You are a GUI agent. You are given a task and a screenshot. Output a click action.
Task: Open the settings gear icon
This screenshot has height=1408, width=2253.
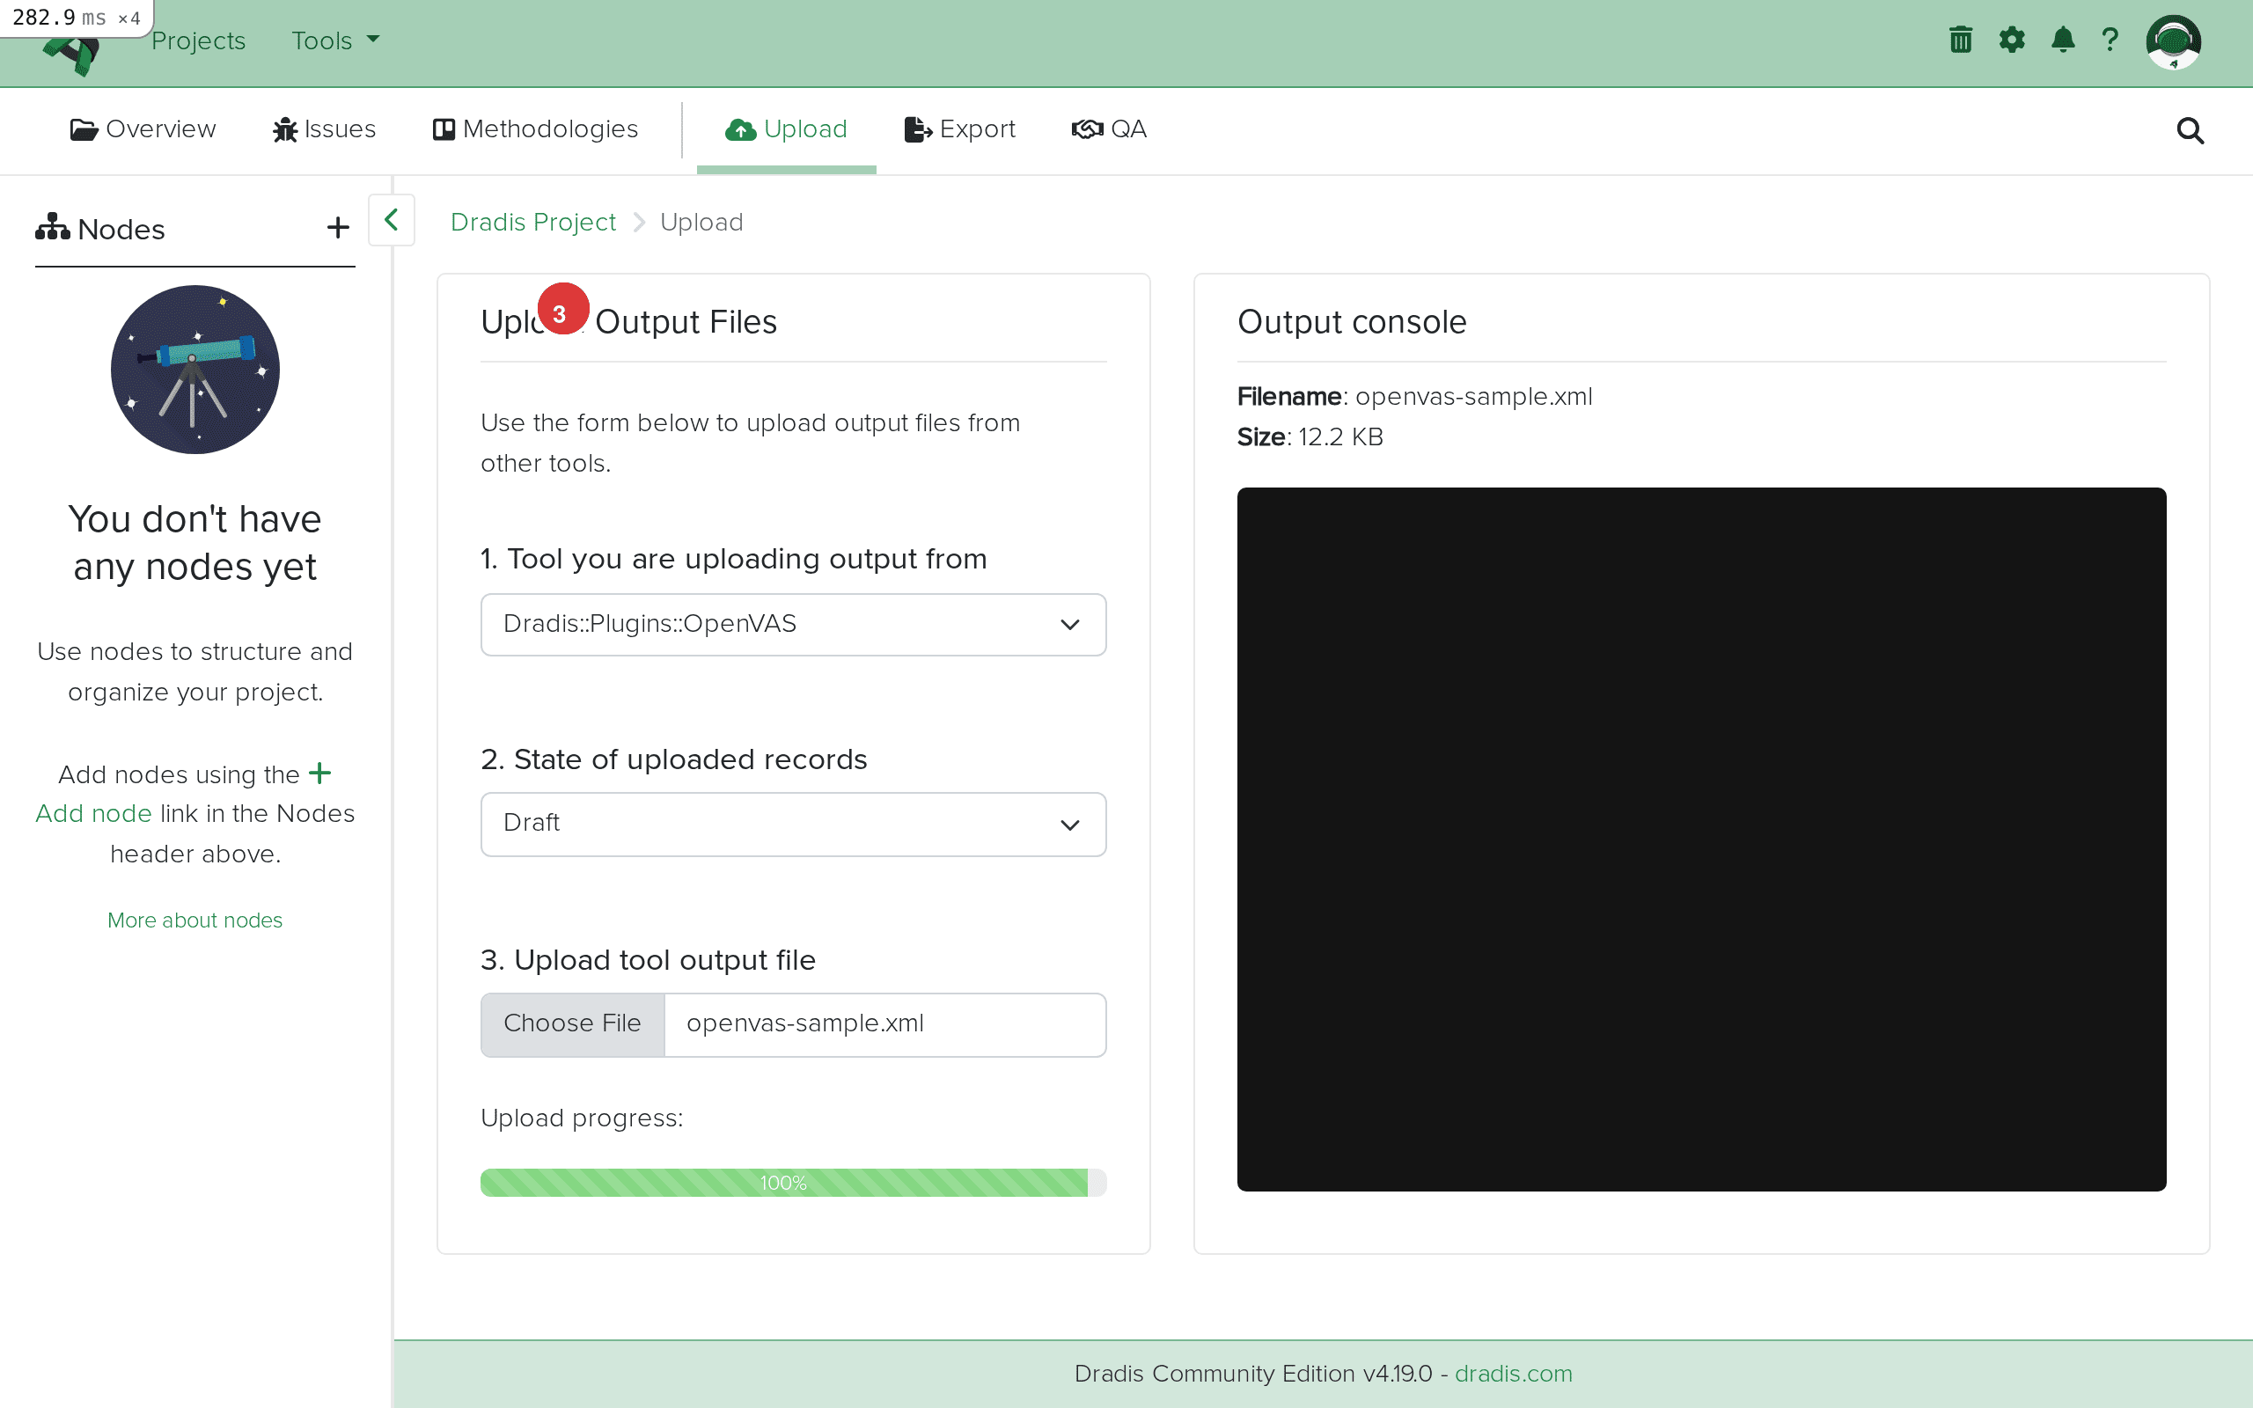tap(2012, 40)
